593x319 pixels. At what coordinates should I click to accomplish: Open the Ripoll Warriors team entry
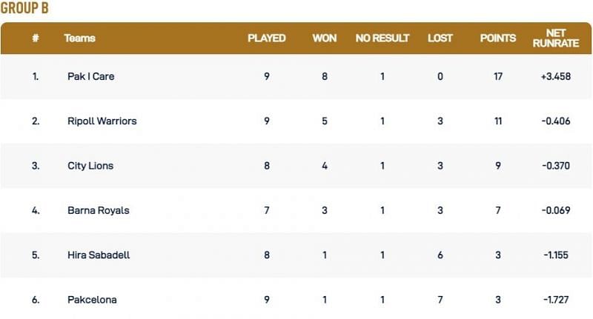[x=102, y=121]
